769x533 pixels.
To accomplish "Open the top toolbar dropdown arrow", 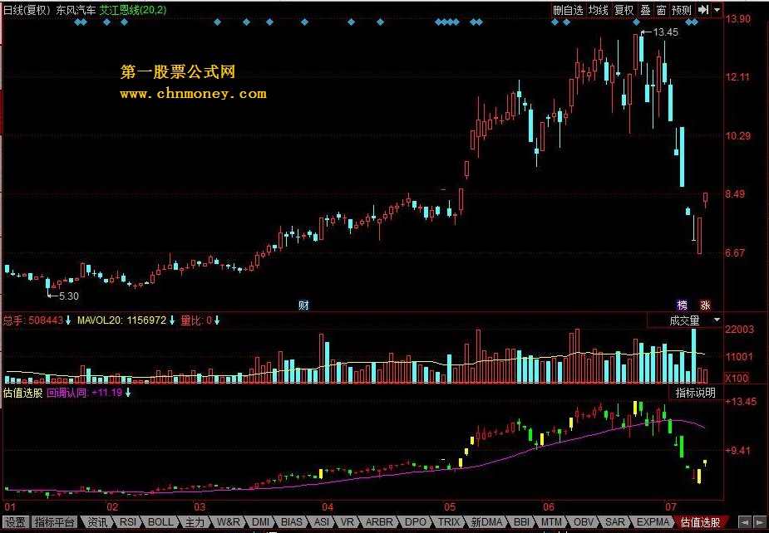I will [717, 9].
